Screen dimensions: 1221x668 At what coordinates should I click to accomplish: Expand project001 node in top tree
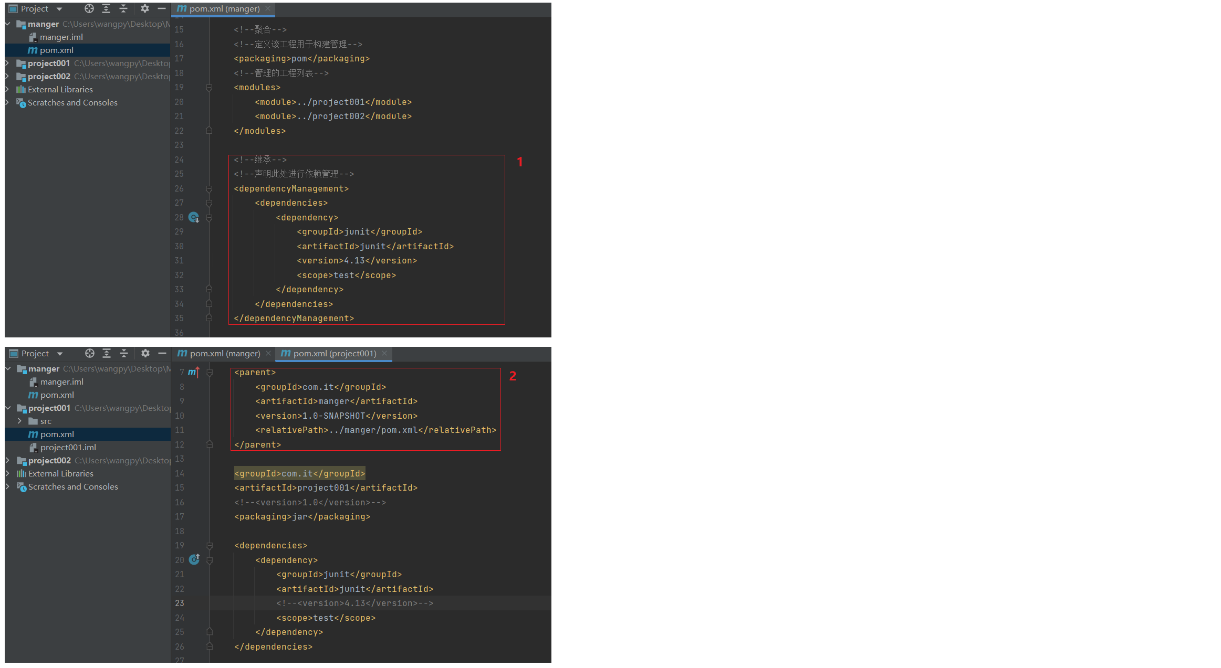[7, 63]
